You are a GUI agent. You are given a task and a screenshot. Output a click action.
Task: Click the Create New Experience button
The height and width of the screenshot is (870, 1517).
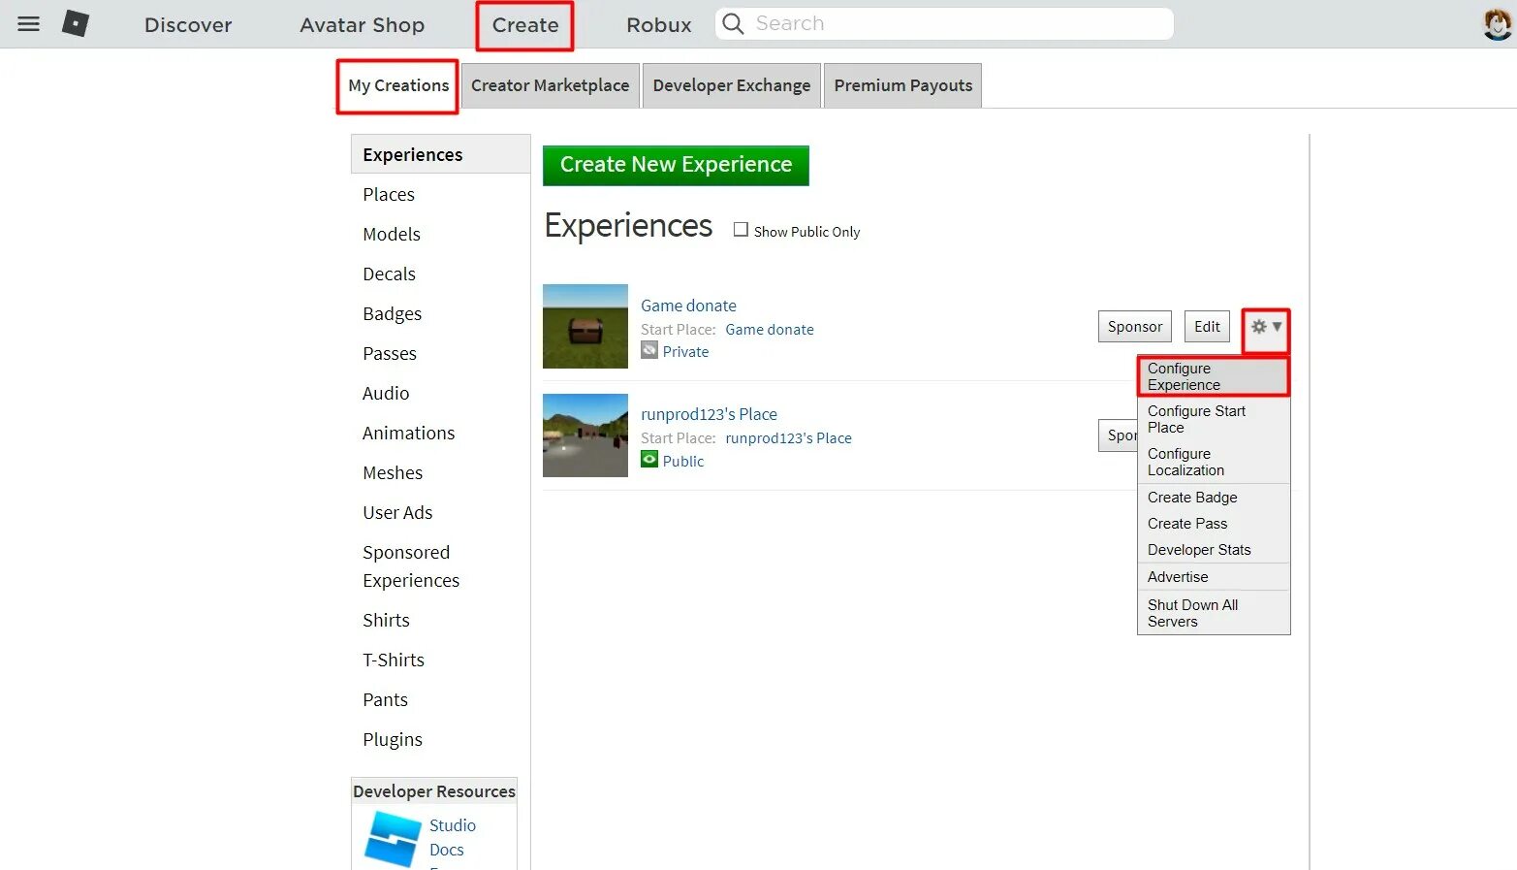[x=676, y=165]
